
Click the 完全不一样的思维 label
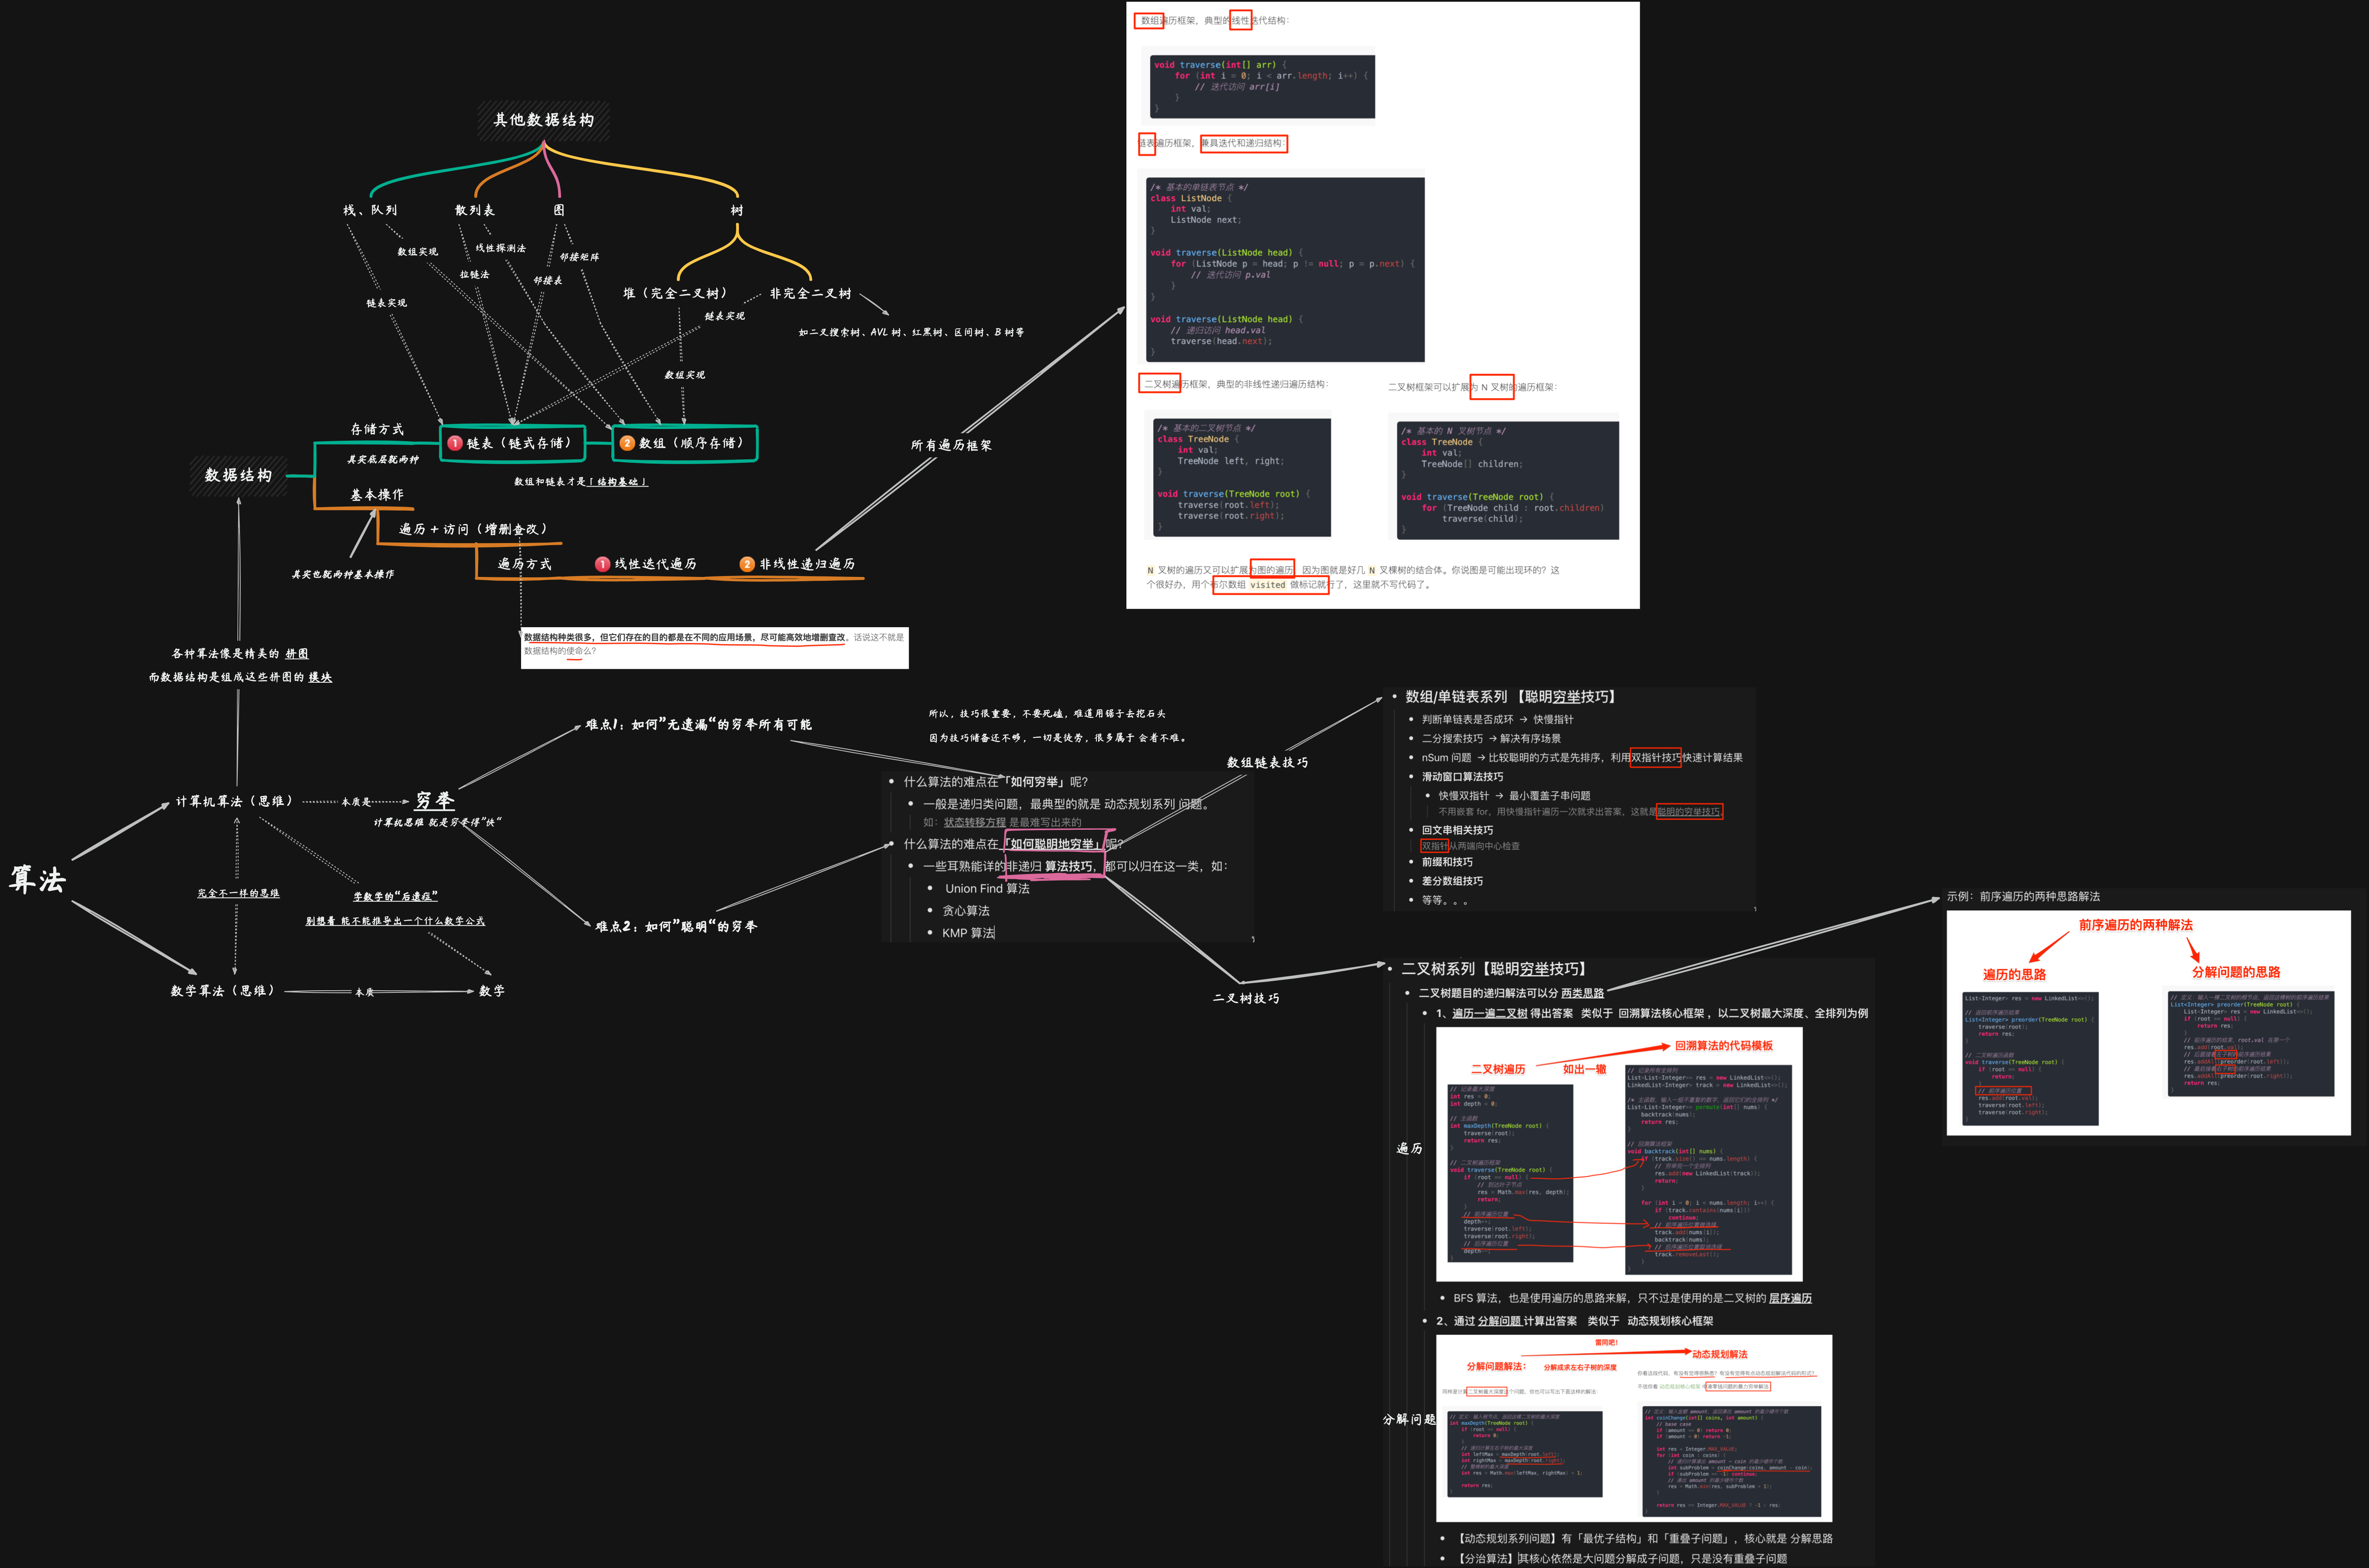(238, 893)
